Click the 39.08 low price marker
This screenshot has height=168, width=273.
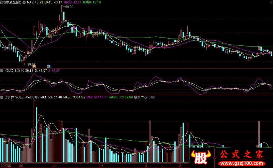coord(31,64)
